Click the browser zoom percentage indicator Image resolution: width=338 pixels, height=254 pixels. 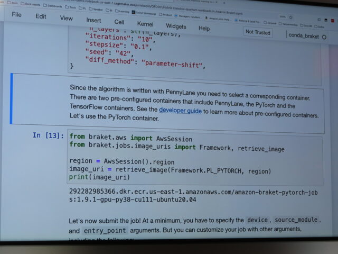pos(283,16)
